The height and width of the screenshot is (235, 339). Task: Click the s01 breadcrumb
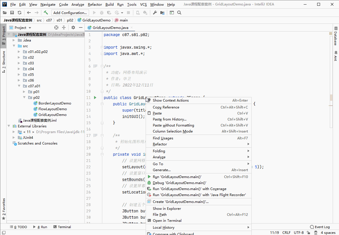59,20
